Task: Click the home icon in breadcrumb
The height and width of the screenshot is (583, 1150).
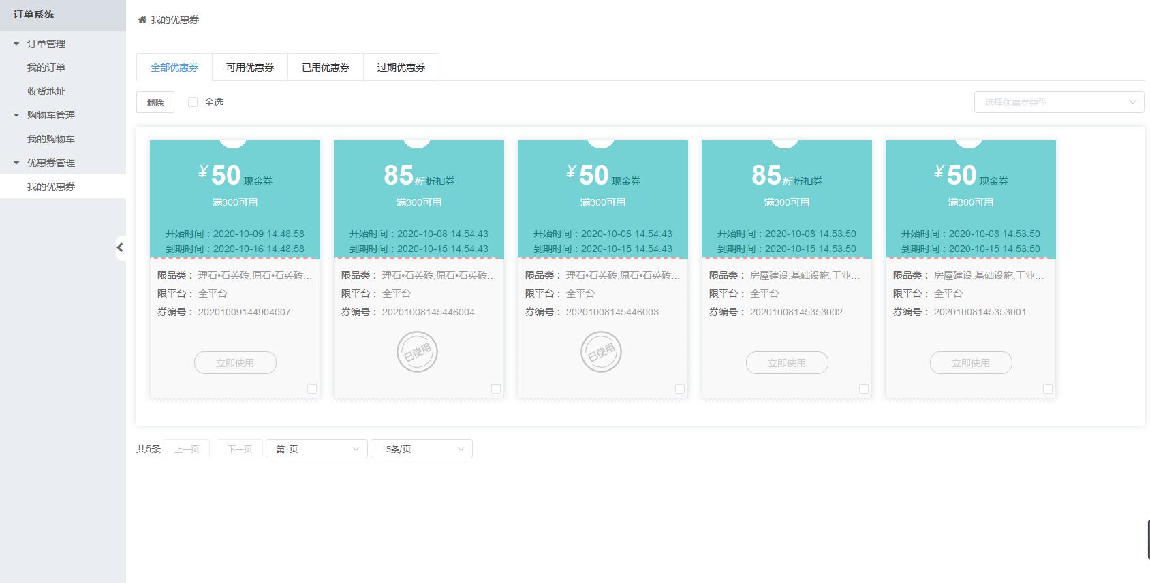Action: 142,20
